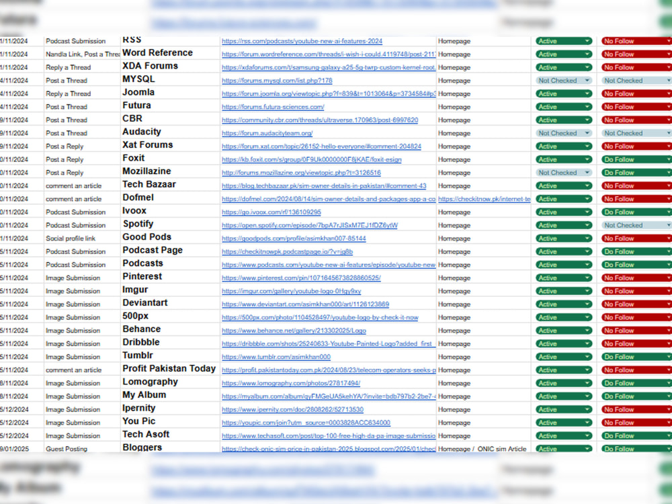672x504 pixels.
Task: Open the No Follow dropdown for Good Pods
Action: pos(636,239)
